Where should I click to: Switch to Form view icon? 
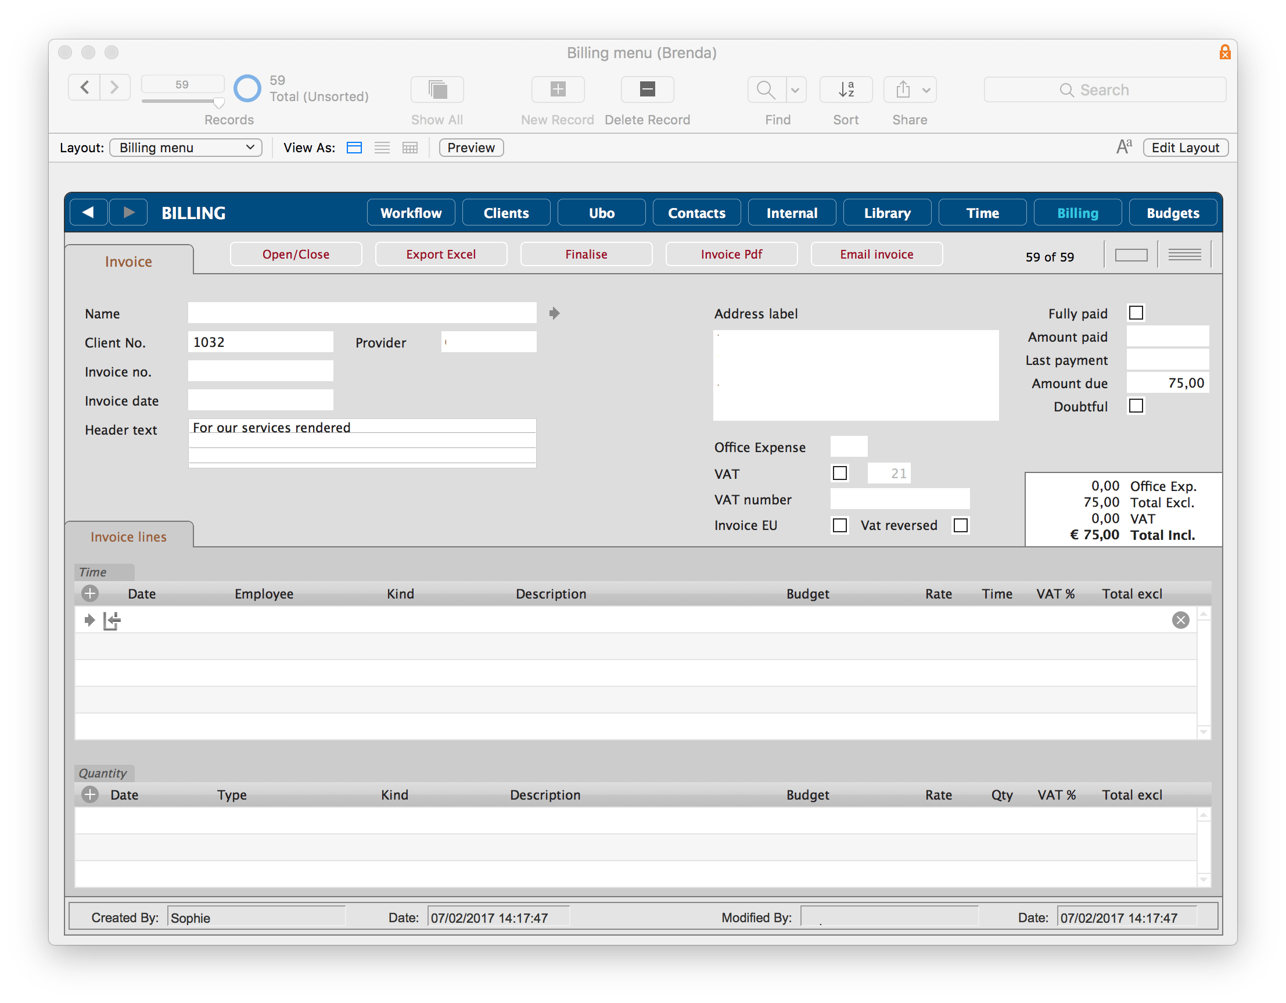point(354,148)
